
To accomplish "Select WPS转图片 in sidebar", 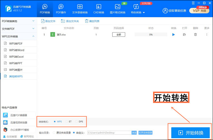I will click(x=16, y=70).
